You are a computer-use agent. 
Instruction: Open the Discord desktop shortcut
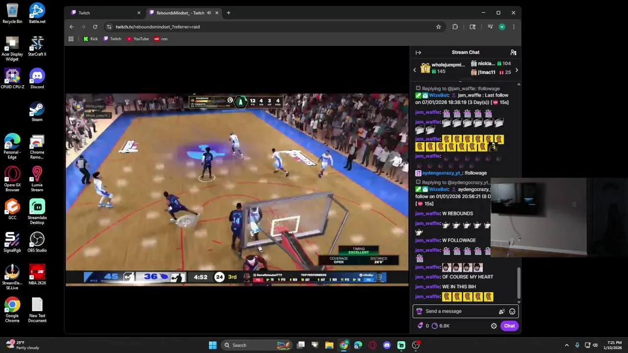37,79
